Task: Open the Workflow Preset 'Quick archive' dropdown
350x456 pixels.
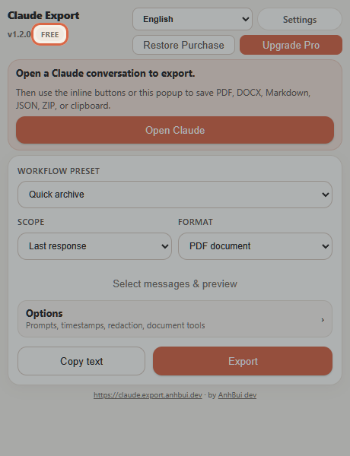Action: click(x=175, y=195)
